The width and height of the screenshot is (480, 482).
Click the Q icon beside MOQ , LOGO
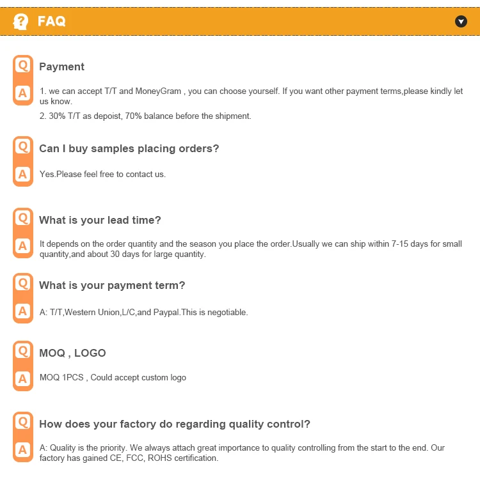coord(23,351)
